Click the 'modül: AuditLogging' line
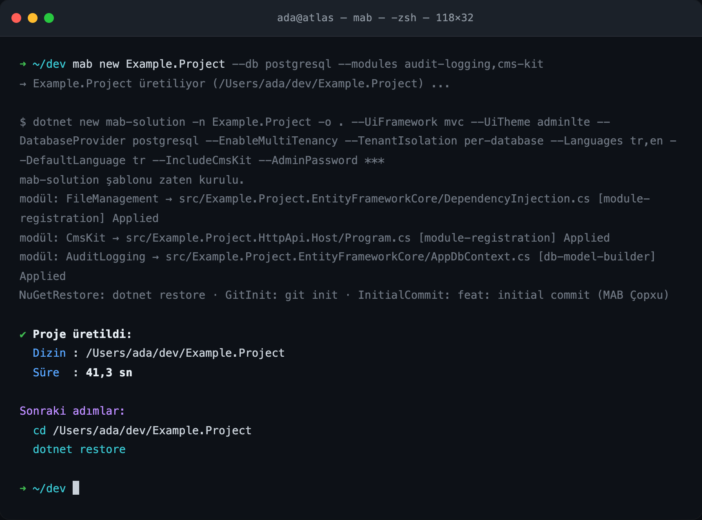The image size is (702, 520). point(338,266)
